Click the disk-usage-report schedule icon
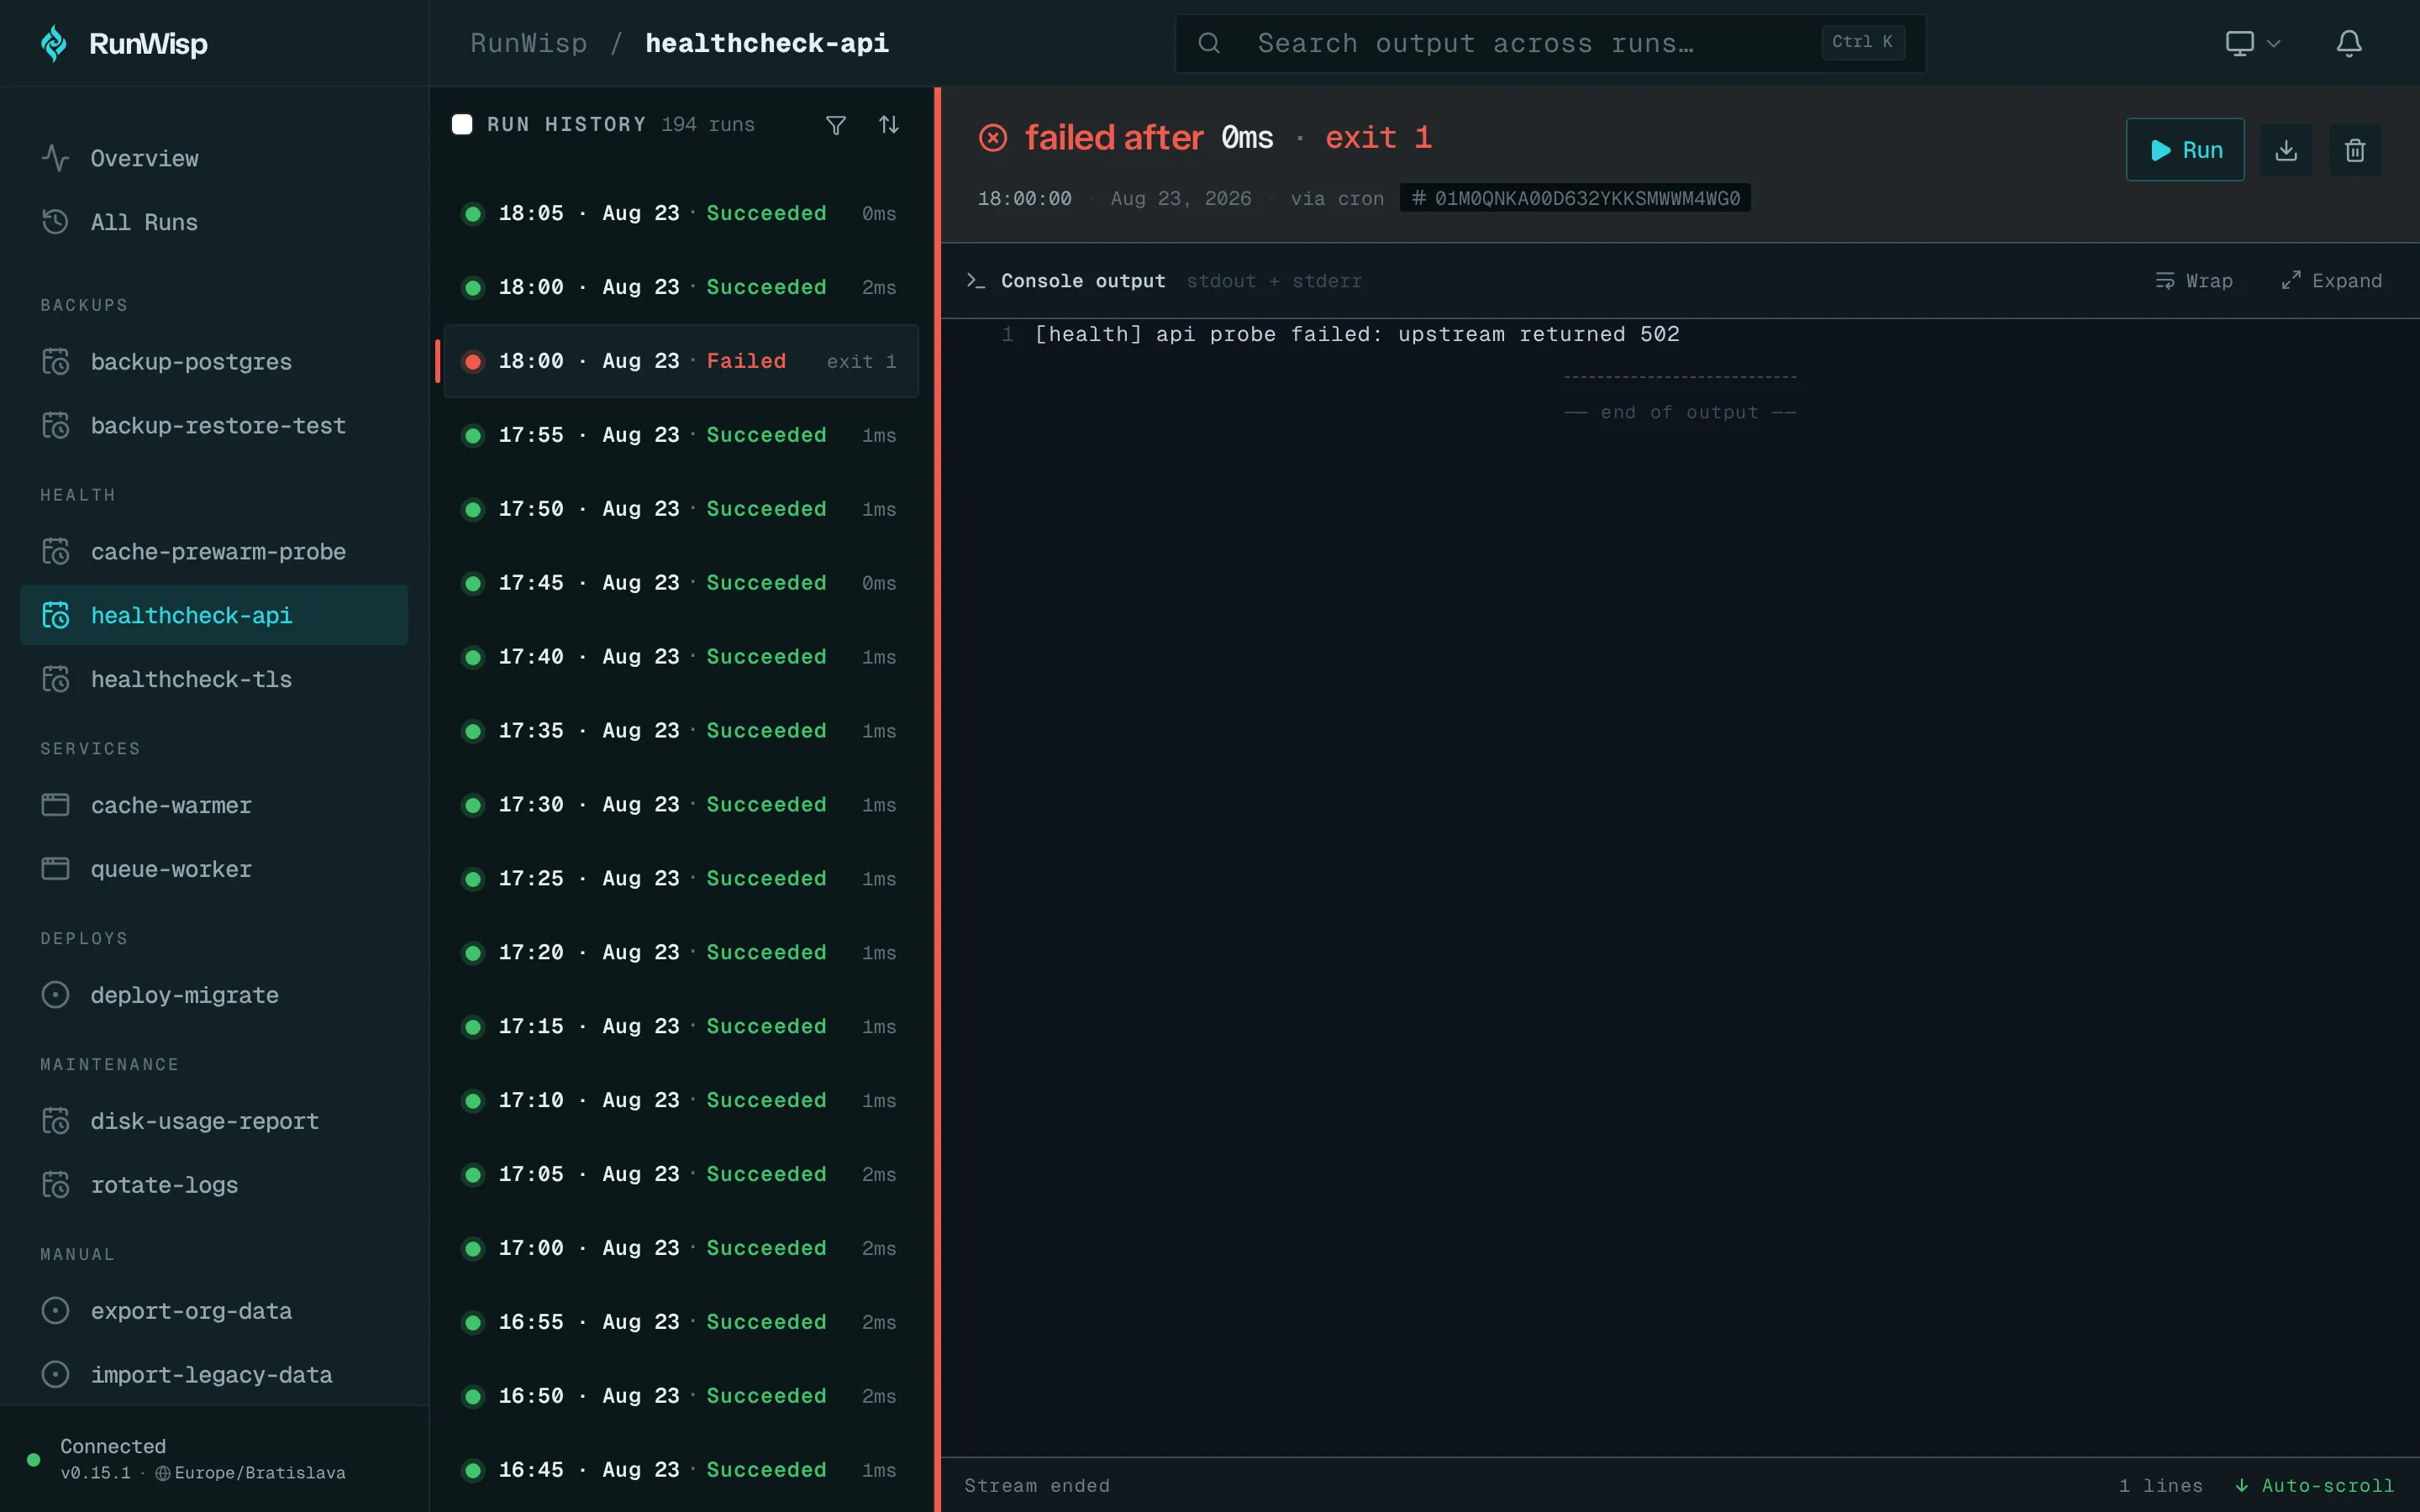This screenshot has width=2420, height=1512. 55,1121
